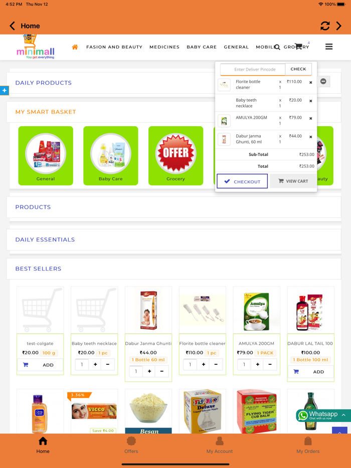Viewport: 351px width, 468px height.
Task: Increase quantity of Florite bottle cleaner
Action: click(x=204, y=364)
